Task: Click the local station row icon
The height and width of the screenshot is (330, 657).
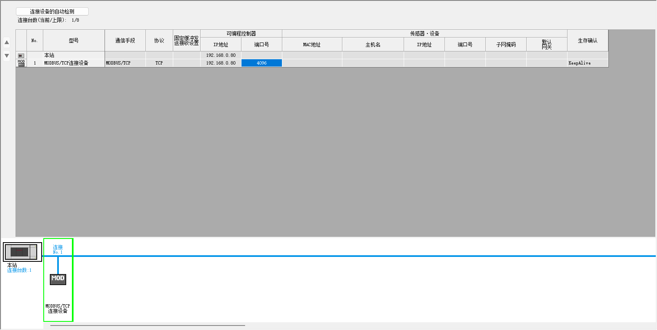Action: pyautogui.click(x=21, y=56)
